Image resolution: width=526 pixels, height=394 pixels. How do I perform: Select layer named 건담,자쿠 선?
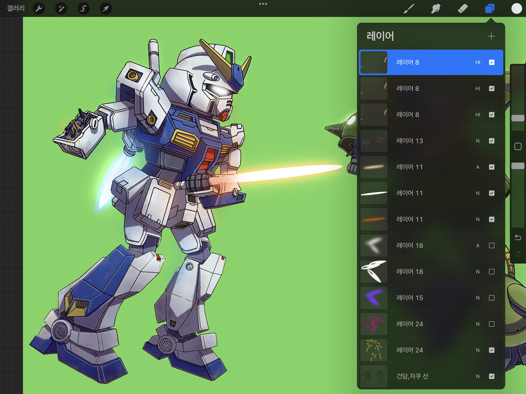pyautogui.click(x=412, y=376)
